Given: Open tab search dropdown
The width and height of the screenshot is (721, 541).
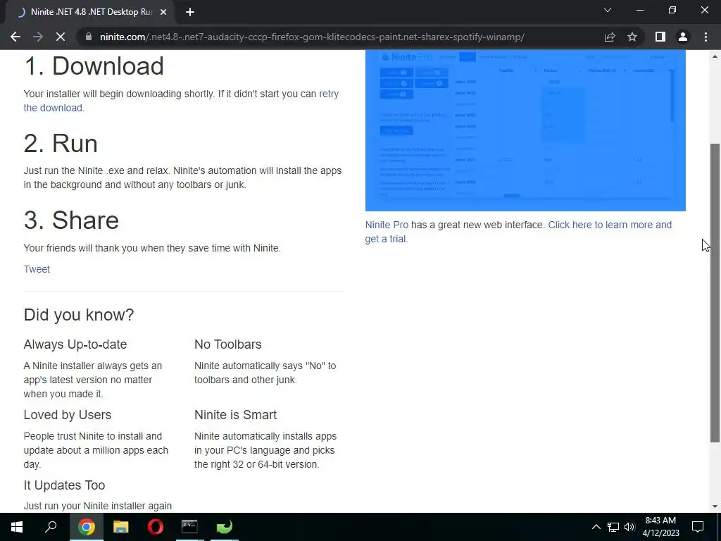Looking at the screenshot, I should pyautogui.click(x=608, y=10).
